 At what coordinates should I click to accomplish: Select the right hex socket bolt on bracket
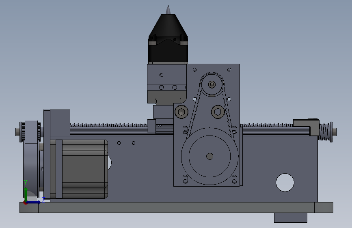pyautogui.click(x=218, y=112)
